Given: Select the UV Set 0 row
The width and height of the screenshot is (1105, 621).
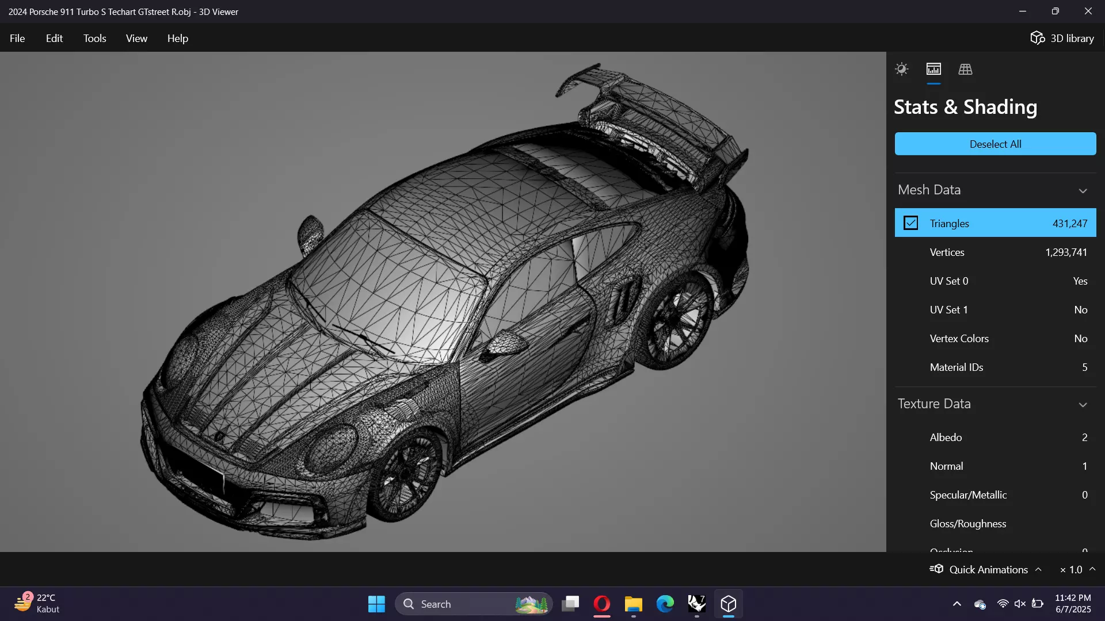Looking at the screenshot, I should point(995,281).
